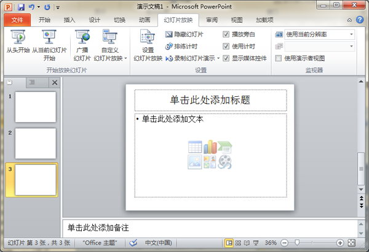Switch to Home tab (开始)
This screenshot has height=252, width=369.
click(x=44, y=20)
